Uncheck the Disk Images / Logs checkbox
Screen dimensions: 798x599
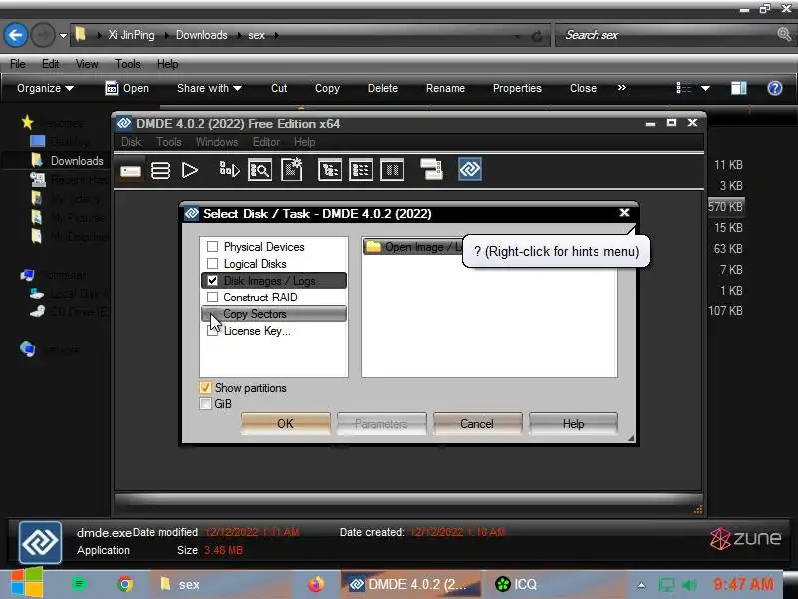(x=212, y=281)
